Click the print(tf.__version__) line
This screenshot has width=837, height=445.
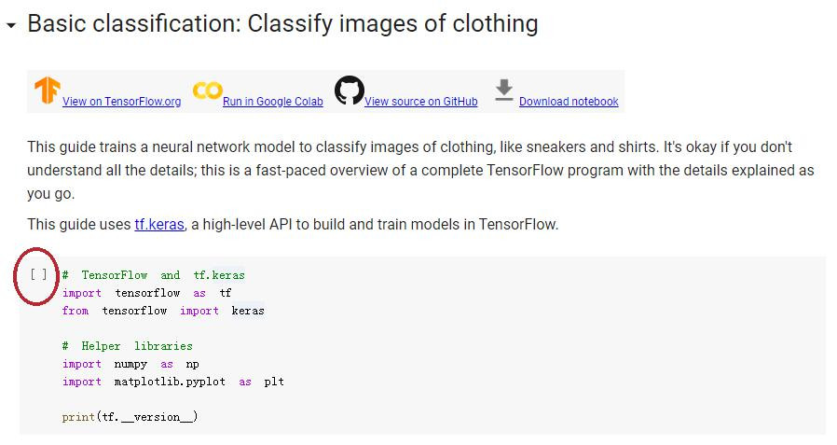pos(130,417)
